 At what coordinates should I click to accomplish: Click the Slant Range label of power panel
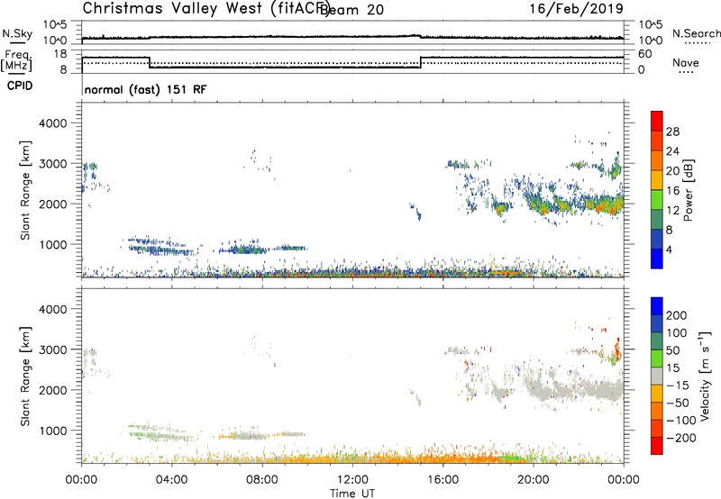[25, 191]
